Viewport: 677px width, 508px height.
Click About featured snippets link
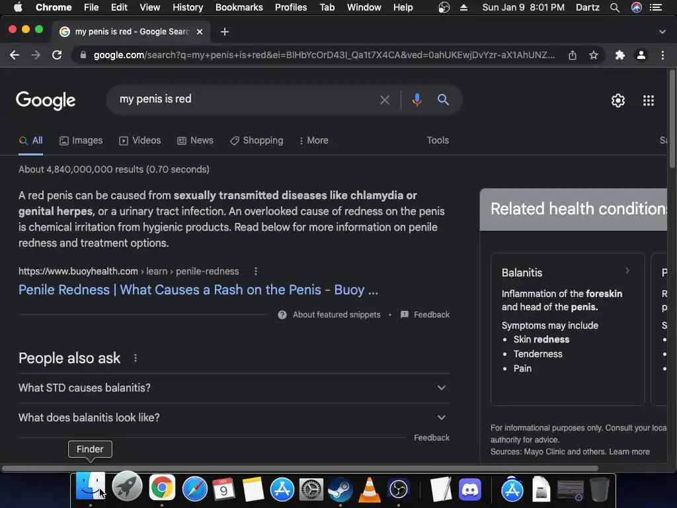click(337, 315)
